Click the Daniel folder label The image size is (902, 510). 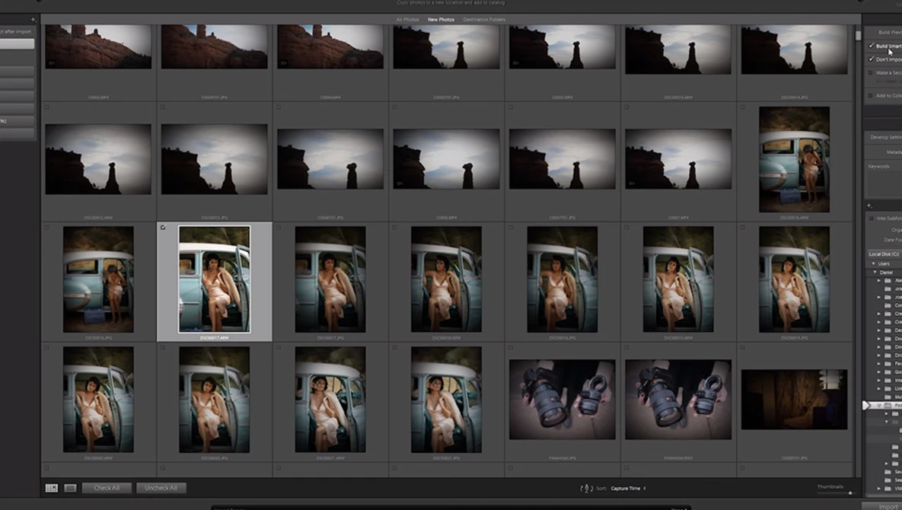(x=887, y=272)
